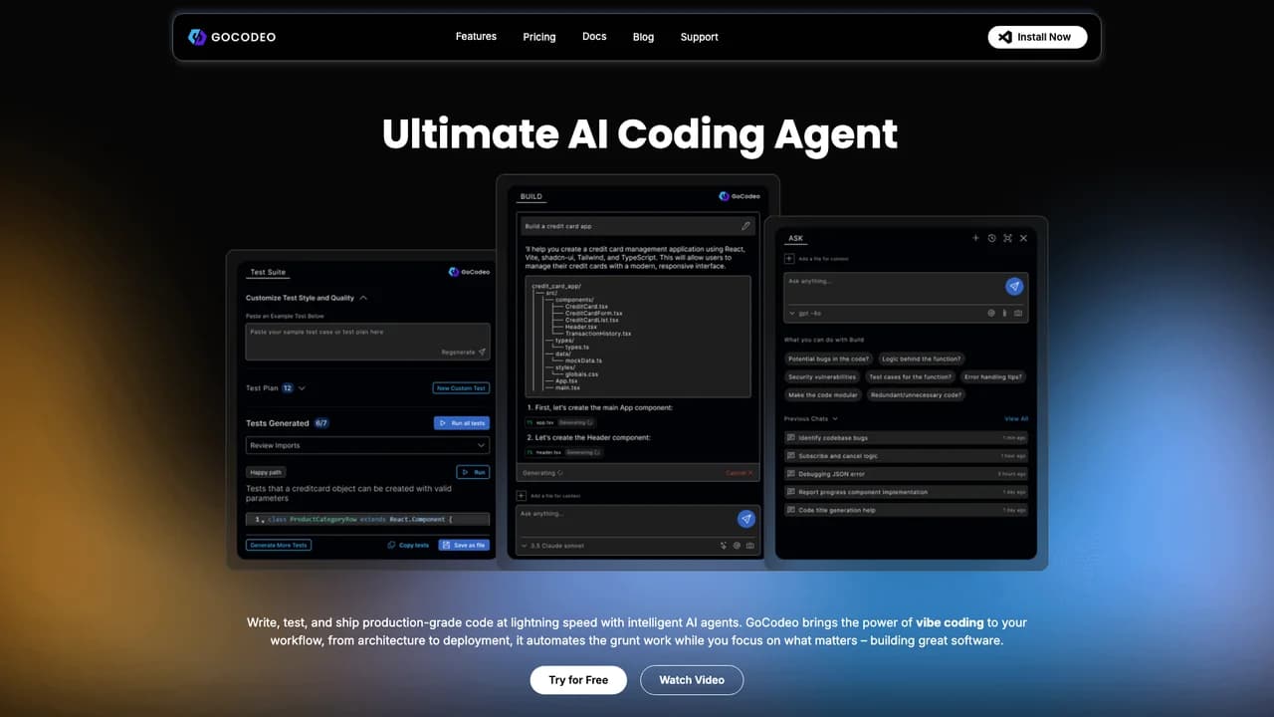Image resolution: width=1274 pixels, height=717 pixels.
Task: Click the 'Save as file' button
Action: (x=464, y=546)
